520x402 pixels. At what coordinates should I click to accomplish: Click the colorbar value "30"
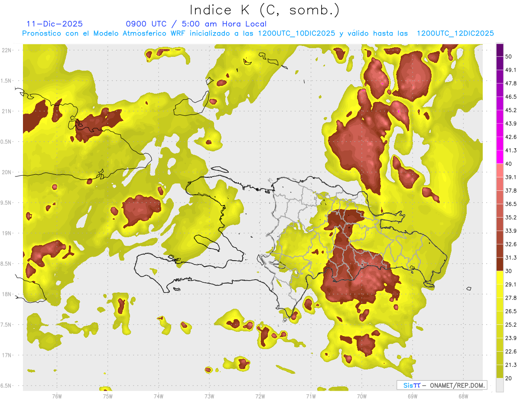[x=509, y=271]
